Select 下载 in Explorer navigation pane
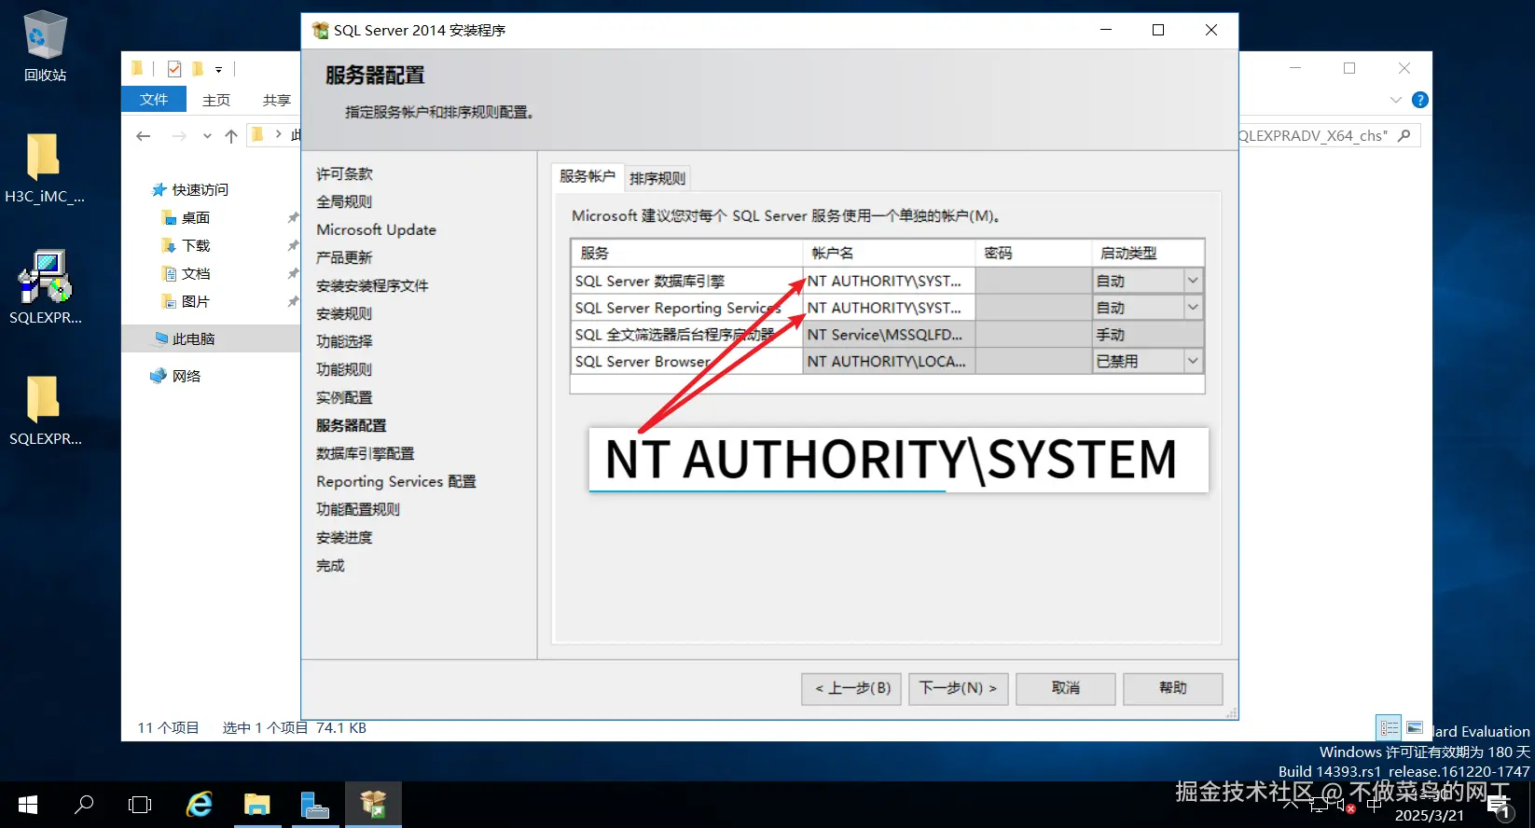The width and height of the screenshot is (1535, 828). tap(195, 245)
